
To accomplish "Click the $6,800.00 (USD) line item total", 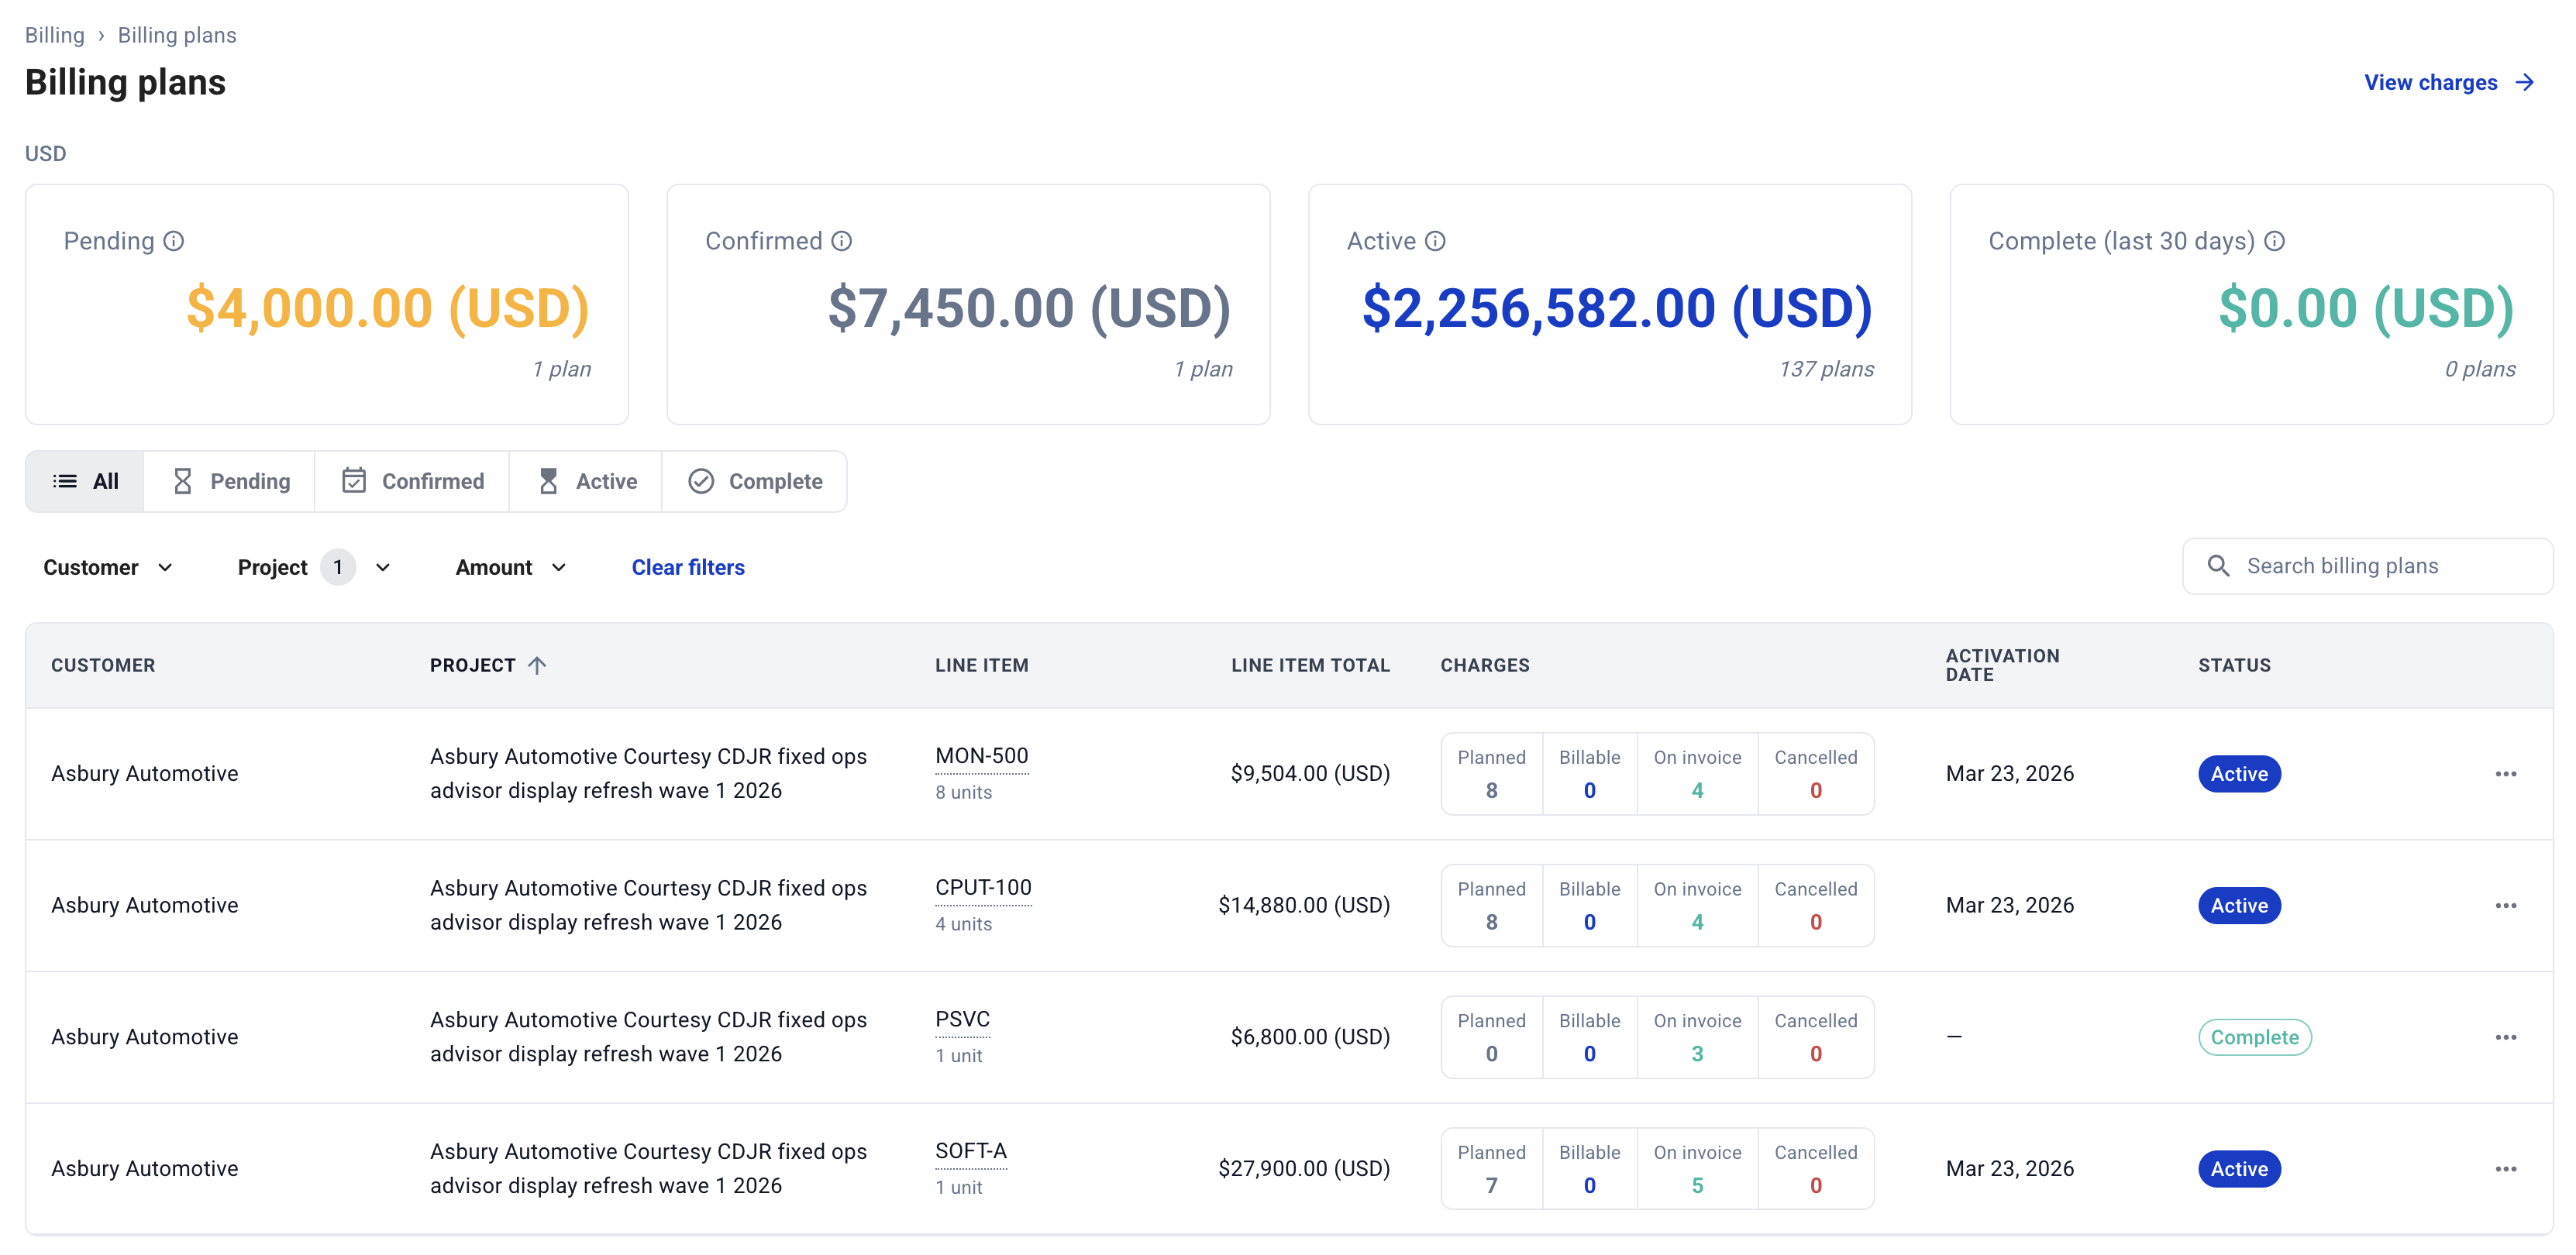I will pos(1310,1038).
